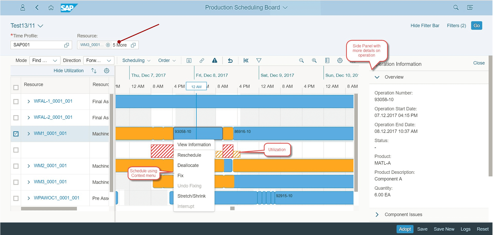Click Hide Filter Bar link
Screen dimensions: 493x235
(x=425, y=25)
